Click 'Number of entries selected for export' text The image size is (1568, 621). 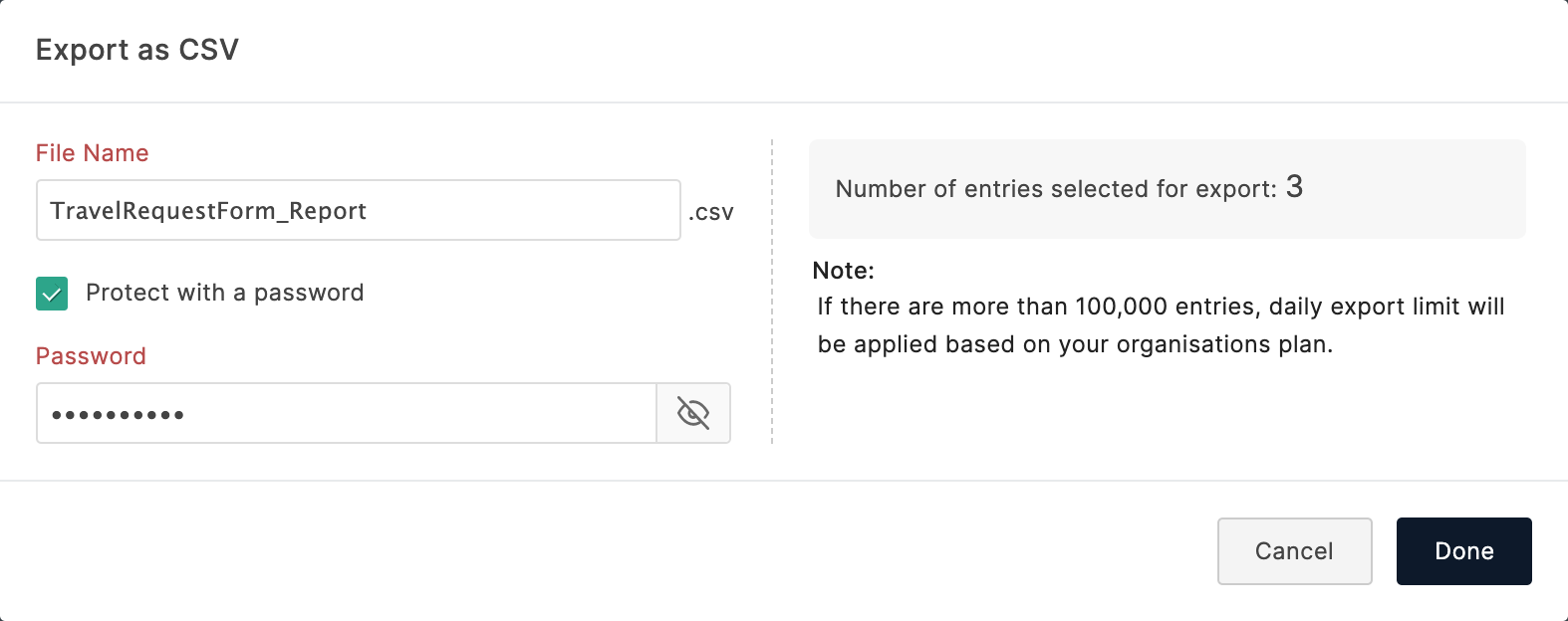1056,189
